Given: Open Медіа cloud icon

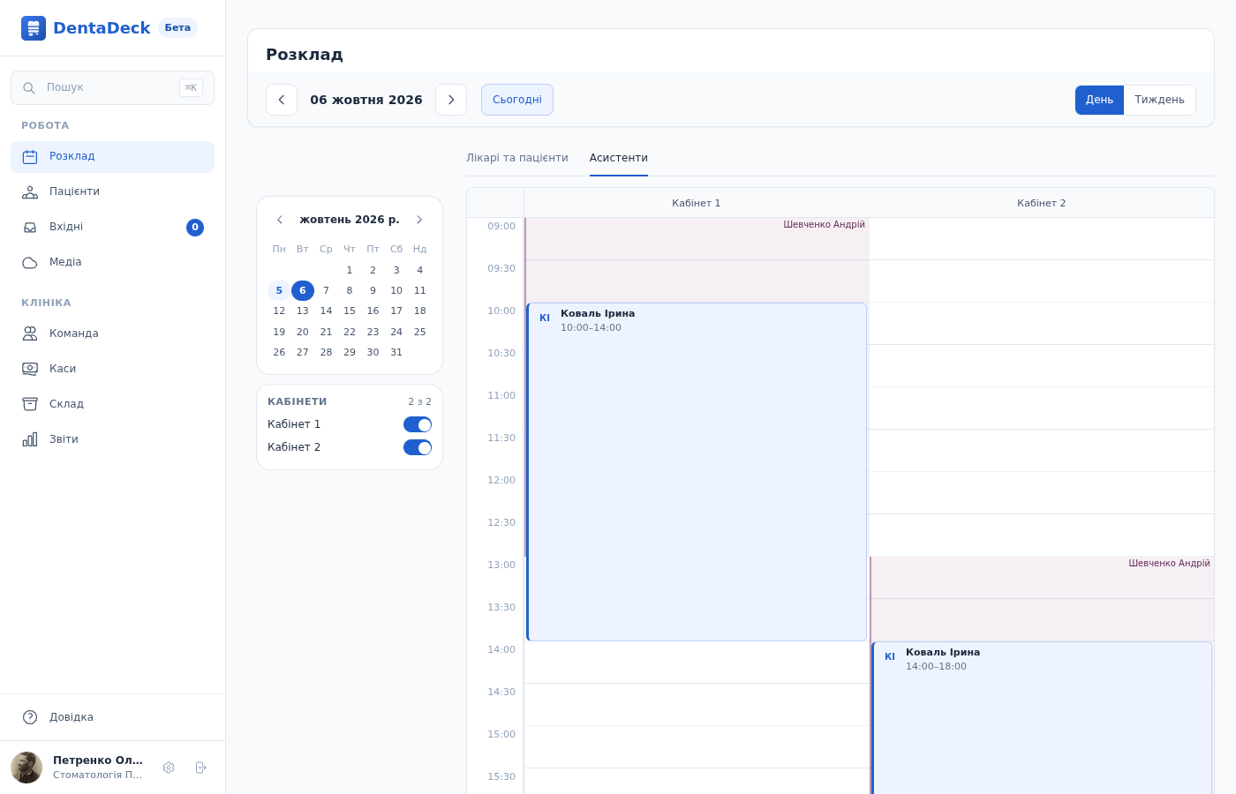Looking at the screenshot, I should (x=30, y=263).
